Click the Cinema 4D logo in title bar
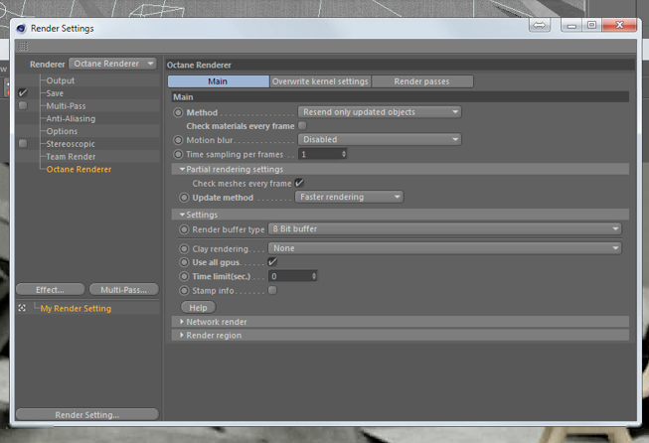649x443 pixels. coord(21,29)
